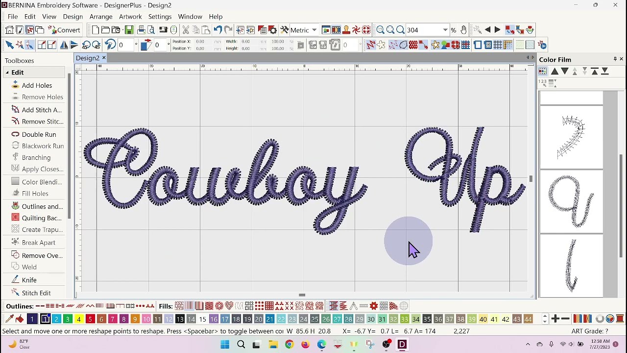Click the minus Remove color icon

pyautogui.click(x=565, y=319)
